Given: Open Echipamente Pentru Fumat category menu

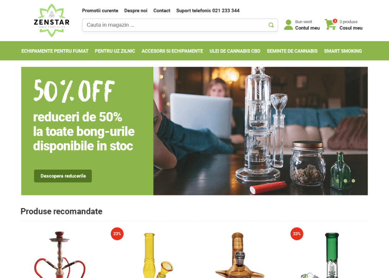Looking at the screenshot, I should pos(55,51).
